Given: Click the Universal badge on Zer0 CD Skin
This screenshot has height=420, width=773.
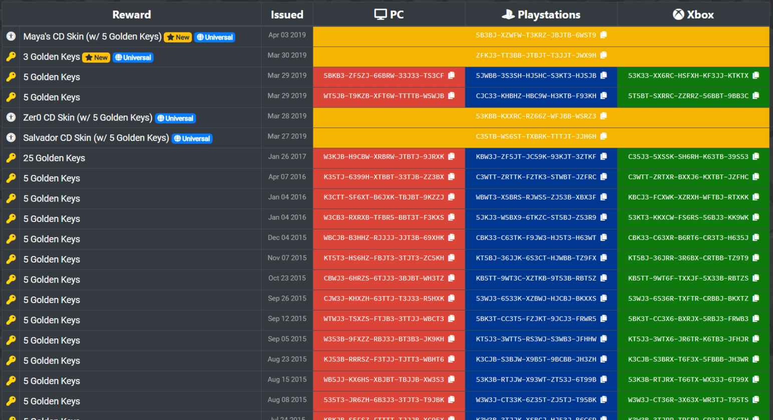Looking at the screenshot, I should tap(175, 118).
